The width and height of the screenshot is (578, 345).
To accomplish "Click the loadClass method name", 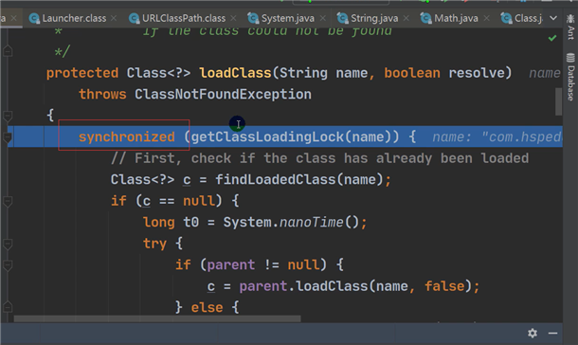I will [x=235, y=73].
